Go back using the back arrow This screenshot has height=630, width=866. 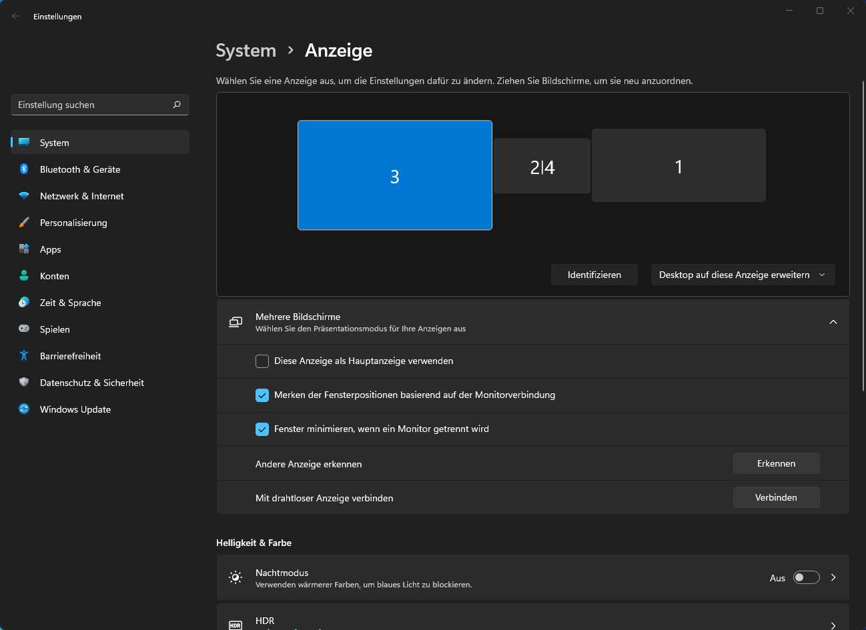tap(16, 16)
